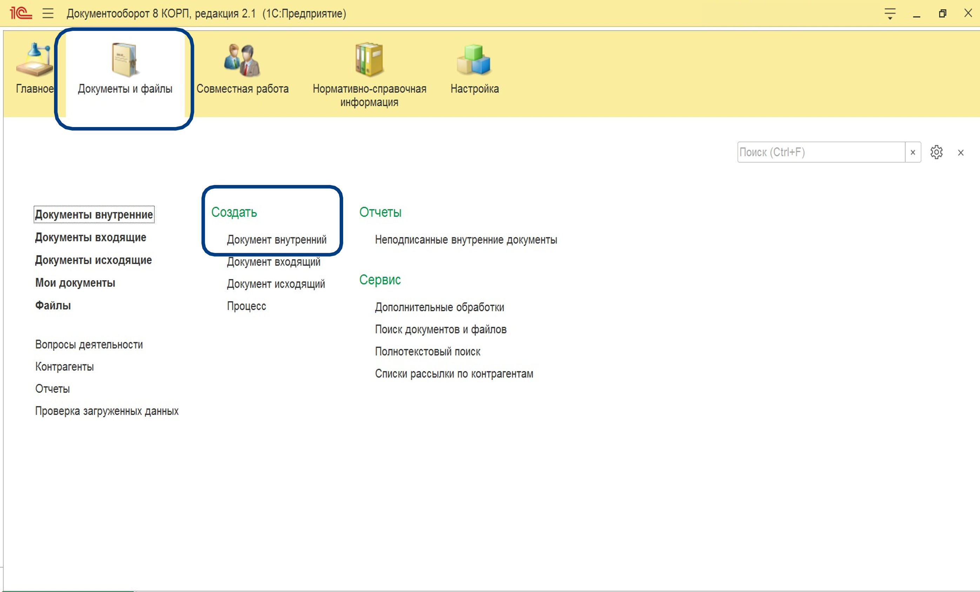Screen dimensions: 980x592
Task: Open Неподписанные внутренние документы report
Action: point(466,240)
